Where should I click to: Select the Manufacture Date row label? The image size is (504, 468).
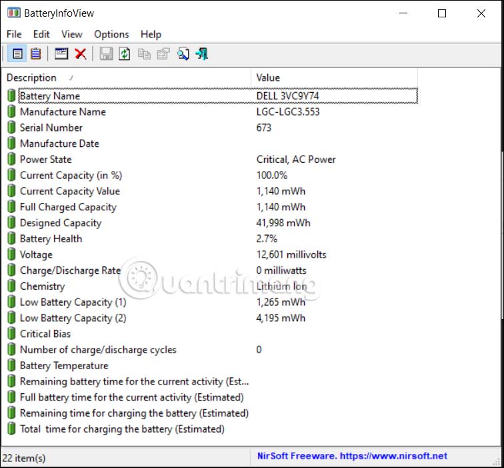(x=59, y=144)
